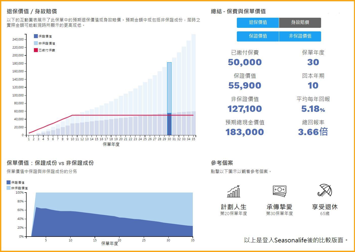Open the 計劃人生 growth chart icon

[x=234, y=191]
